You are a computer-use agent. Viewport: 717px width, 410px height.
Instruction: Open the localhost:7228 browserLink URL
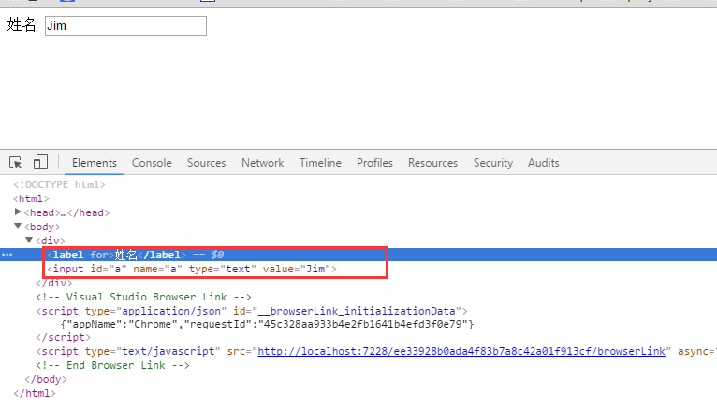(461, 351)
